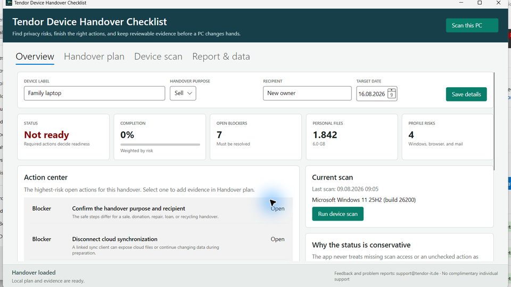
Task: Click the Tendor app icon in title bar
Action: point(9,3)
